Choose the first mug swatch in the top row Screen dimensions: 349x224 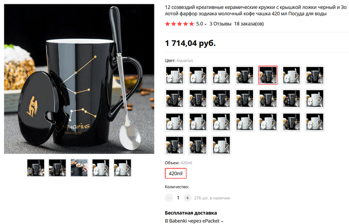click(174, 75)
